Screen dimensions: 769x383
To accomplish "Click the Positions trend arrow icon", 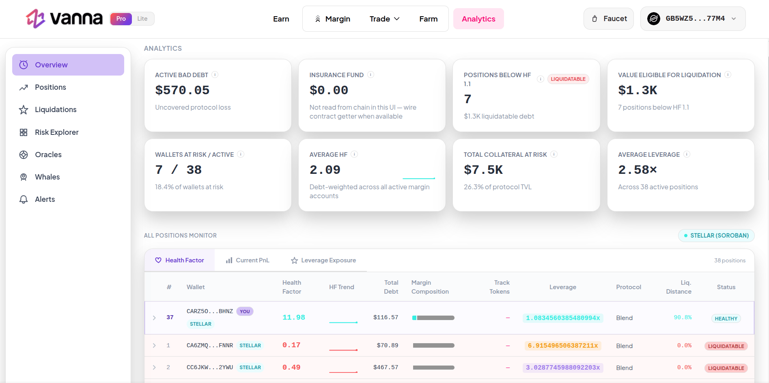I will click(24, 87).
